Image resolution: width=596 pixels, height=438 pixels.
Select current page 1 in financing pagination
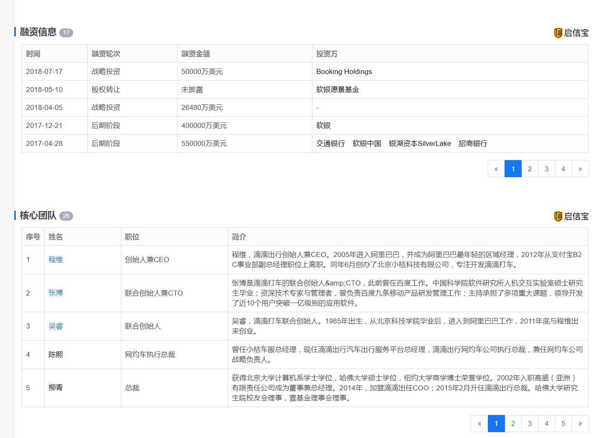click(513, 169)
